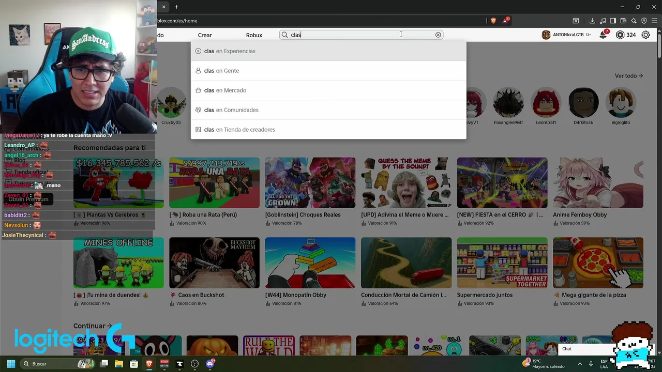
Task: Open Mega gigante de la pizza thumbnail
Action: [x=598, y=263]
